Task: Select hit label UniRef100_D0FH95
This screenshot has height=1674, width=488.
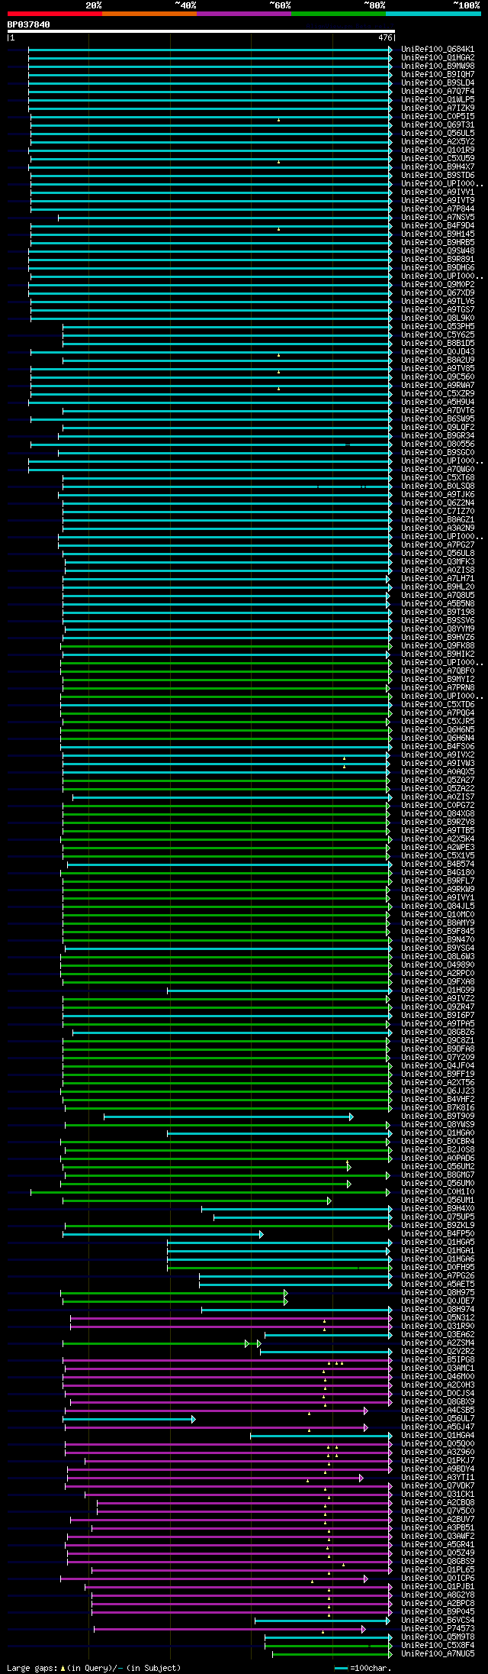Action: click(x=438, y=1267)
